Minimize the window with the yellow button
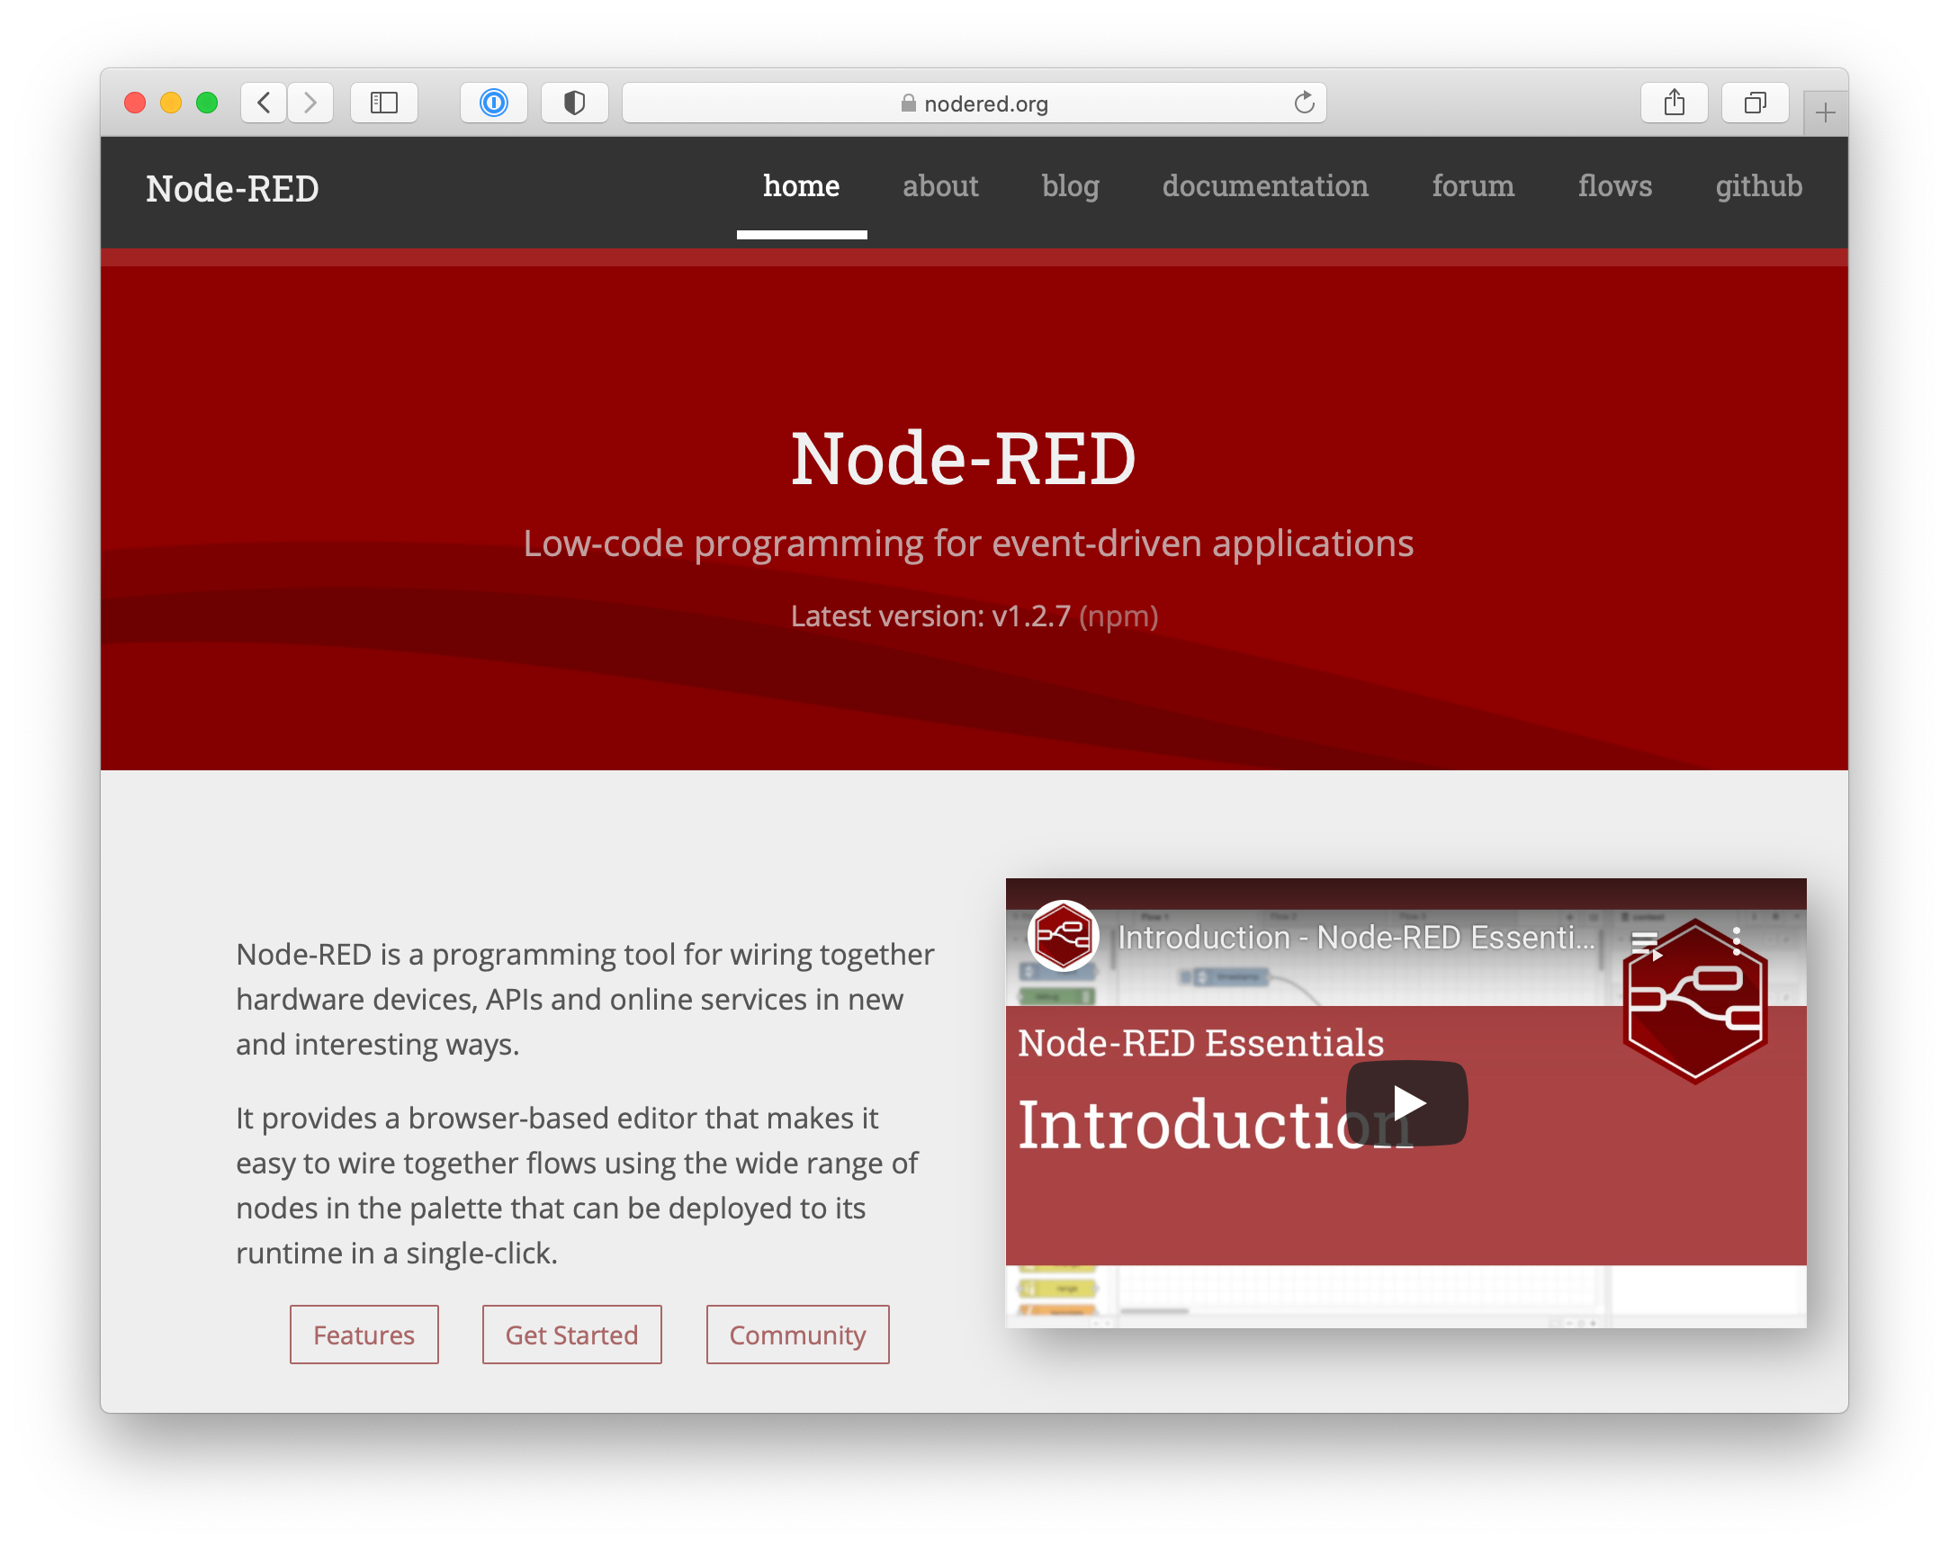 coord(171,103)
